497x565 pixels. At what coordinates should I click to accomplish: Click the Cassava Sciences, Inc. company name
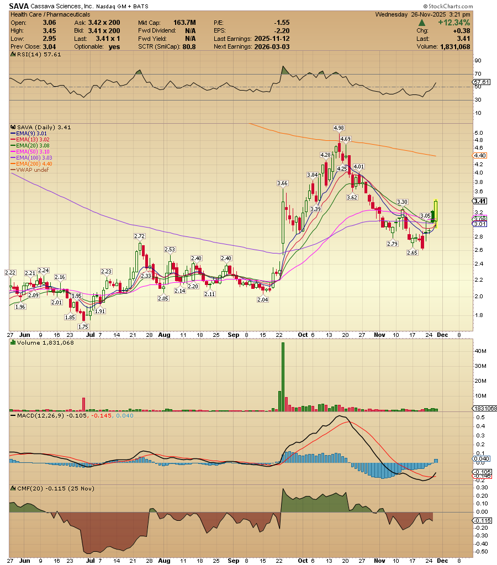tap(62, 7)
